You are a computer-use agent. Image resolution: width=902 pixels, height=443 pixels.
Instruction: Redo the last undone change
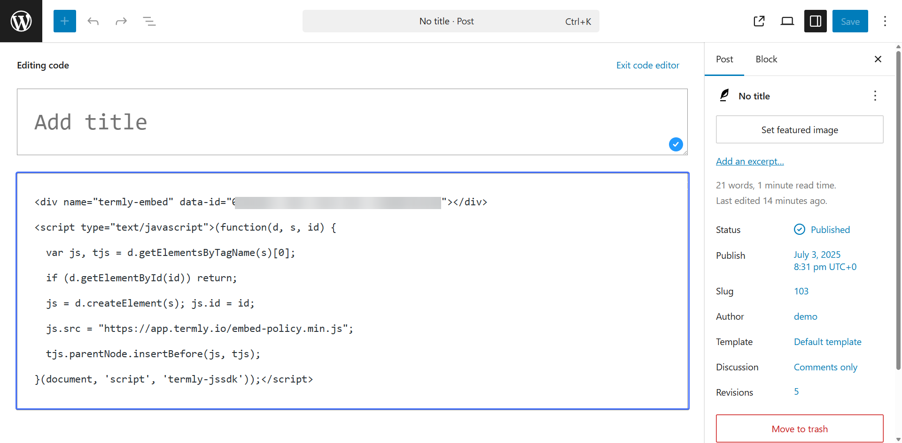click(121, 21)
